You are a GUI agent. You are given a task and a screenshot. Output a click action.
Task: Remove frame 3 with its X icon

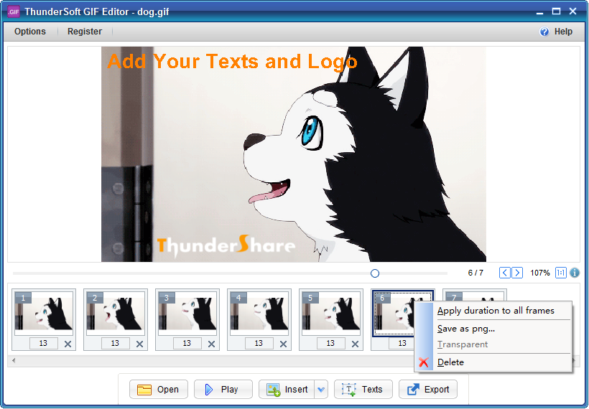[x=211, y=344]
